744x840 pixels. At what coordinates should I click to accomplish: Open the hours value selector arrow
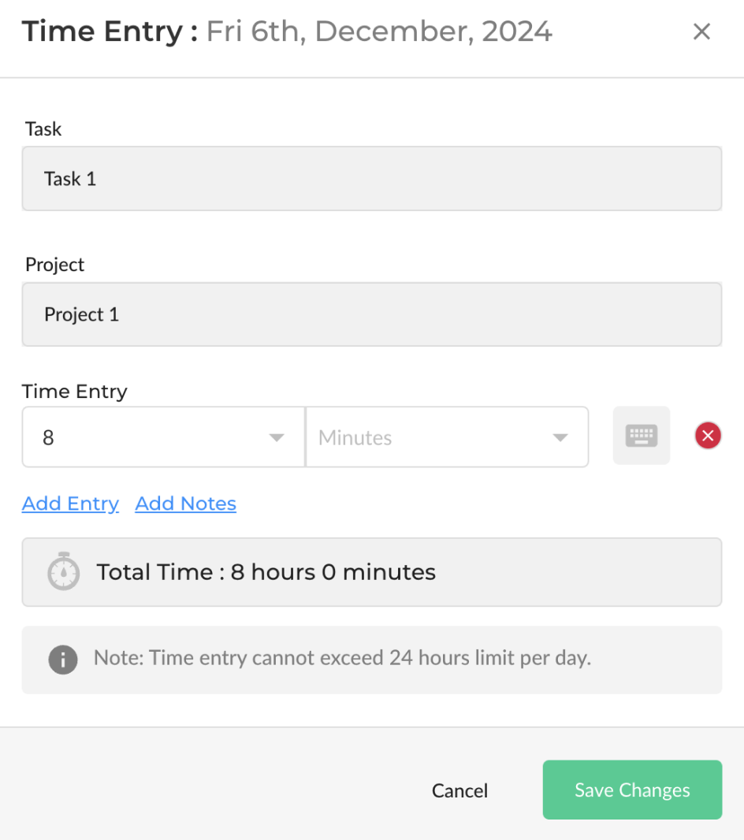click(x=277, y=436)
